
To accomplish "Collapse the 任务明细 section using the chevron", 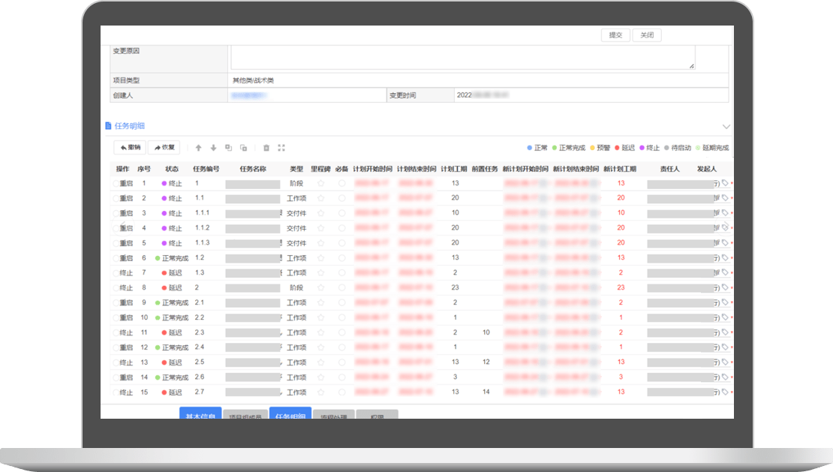I will pos(726,127).
